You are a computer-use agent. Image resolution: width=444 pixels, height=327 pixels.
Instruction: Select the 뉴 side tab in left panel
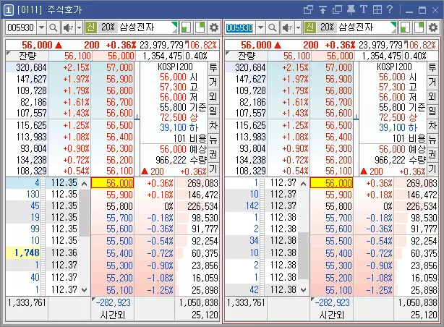click(213, 140)
